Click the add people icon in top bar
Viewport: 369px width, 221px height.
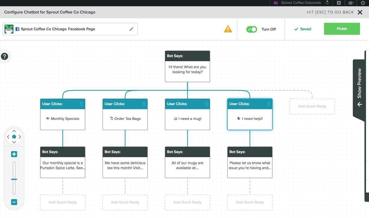pos(351,3)
